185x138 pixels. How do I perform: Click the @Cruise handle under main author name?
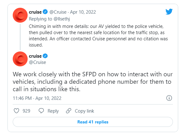tap(38, 62)
